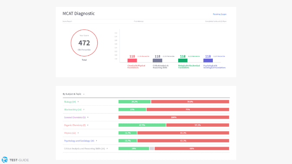
Task: Click the Biology 29.2% correct green bar
Action: point(135,101)
